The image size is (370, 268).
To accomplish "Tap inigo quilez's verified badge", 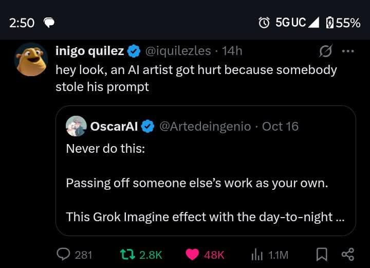I will pyautogui.click(x=134, y=51).
